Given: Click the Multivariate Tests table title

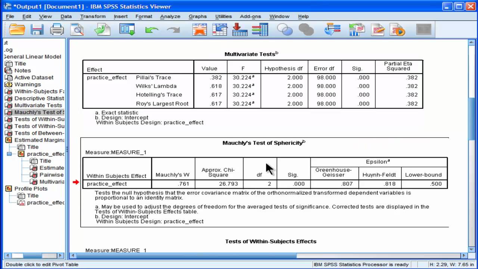Looking at the screenshot, I should [x=251, y=54].
